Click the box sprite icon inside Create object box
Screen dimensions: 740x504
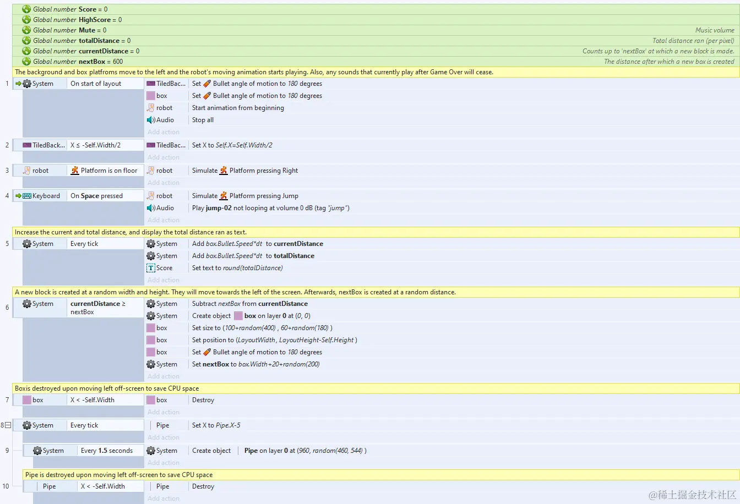pyautogui.click(x=238, y=316)
